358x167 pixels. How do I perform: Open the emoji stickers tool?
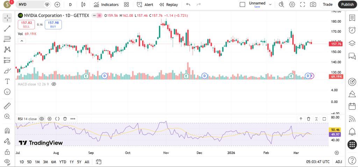pos(7,92)
